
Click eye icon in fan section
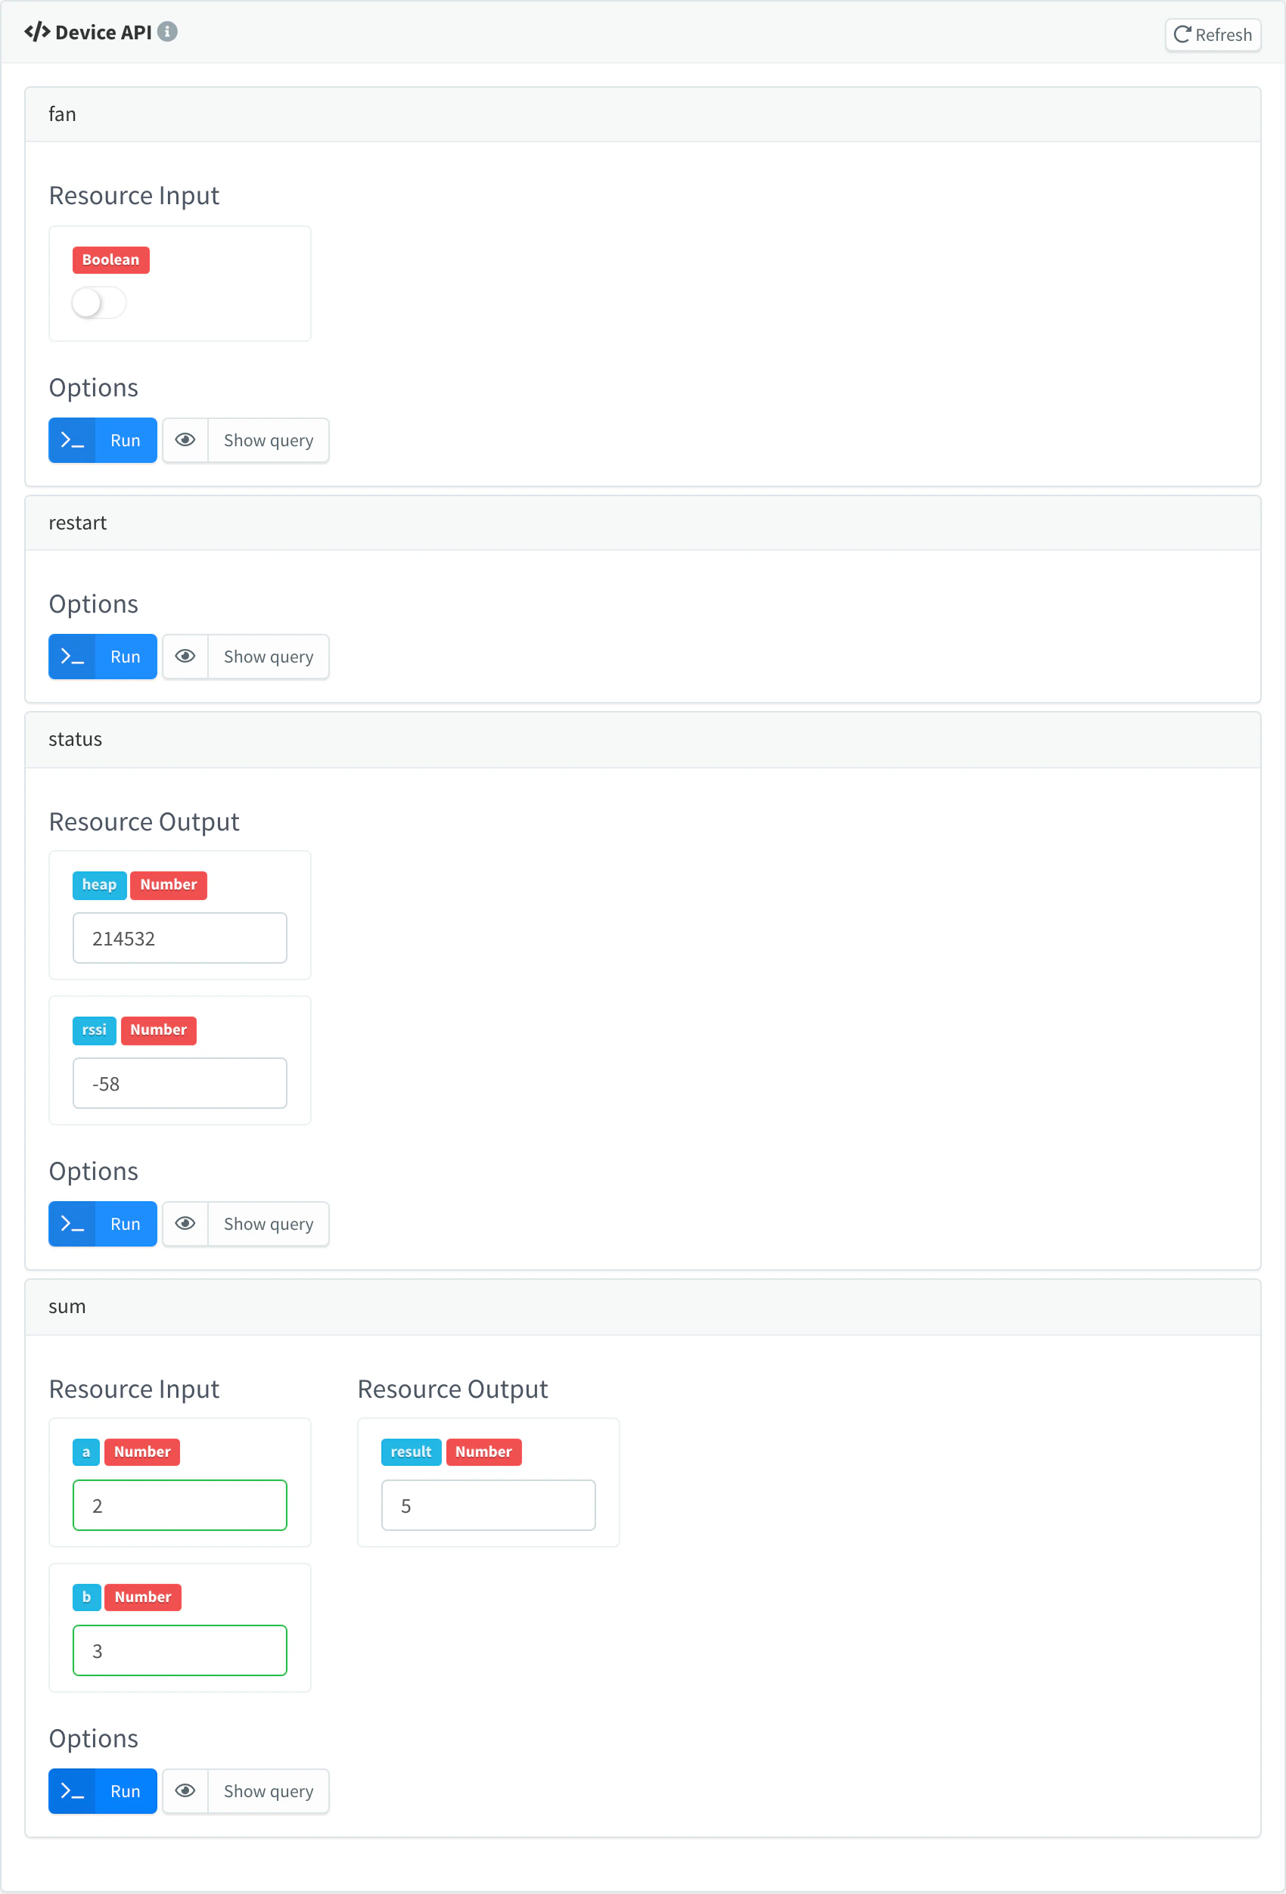[185, 440]
